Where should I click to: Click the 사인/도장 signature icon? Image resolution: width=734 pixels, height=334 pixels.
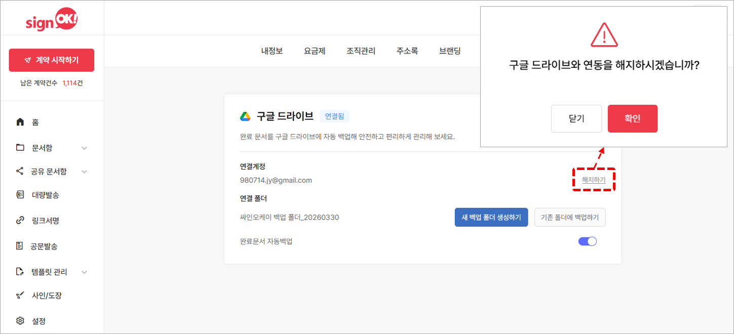point(20,295)
